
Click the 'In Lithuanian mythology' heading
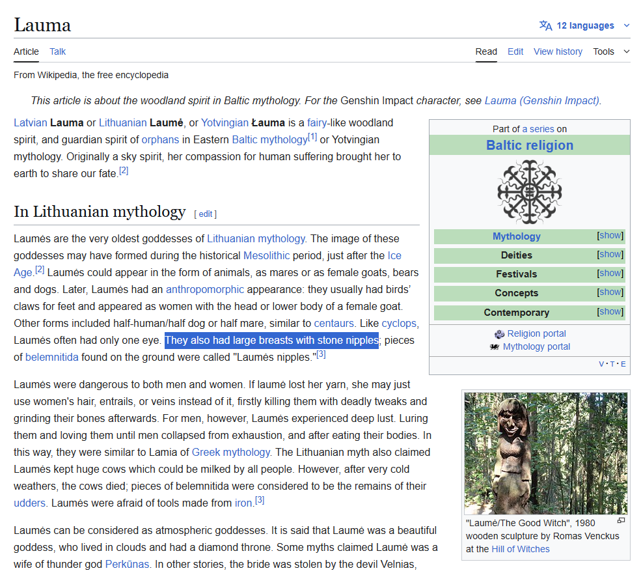pyautogui.click(x=100, y=212)
